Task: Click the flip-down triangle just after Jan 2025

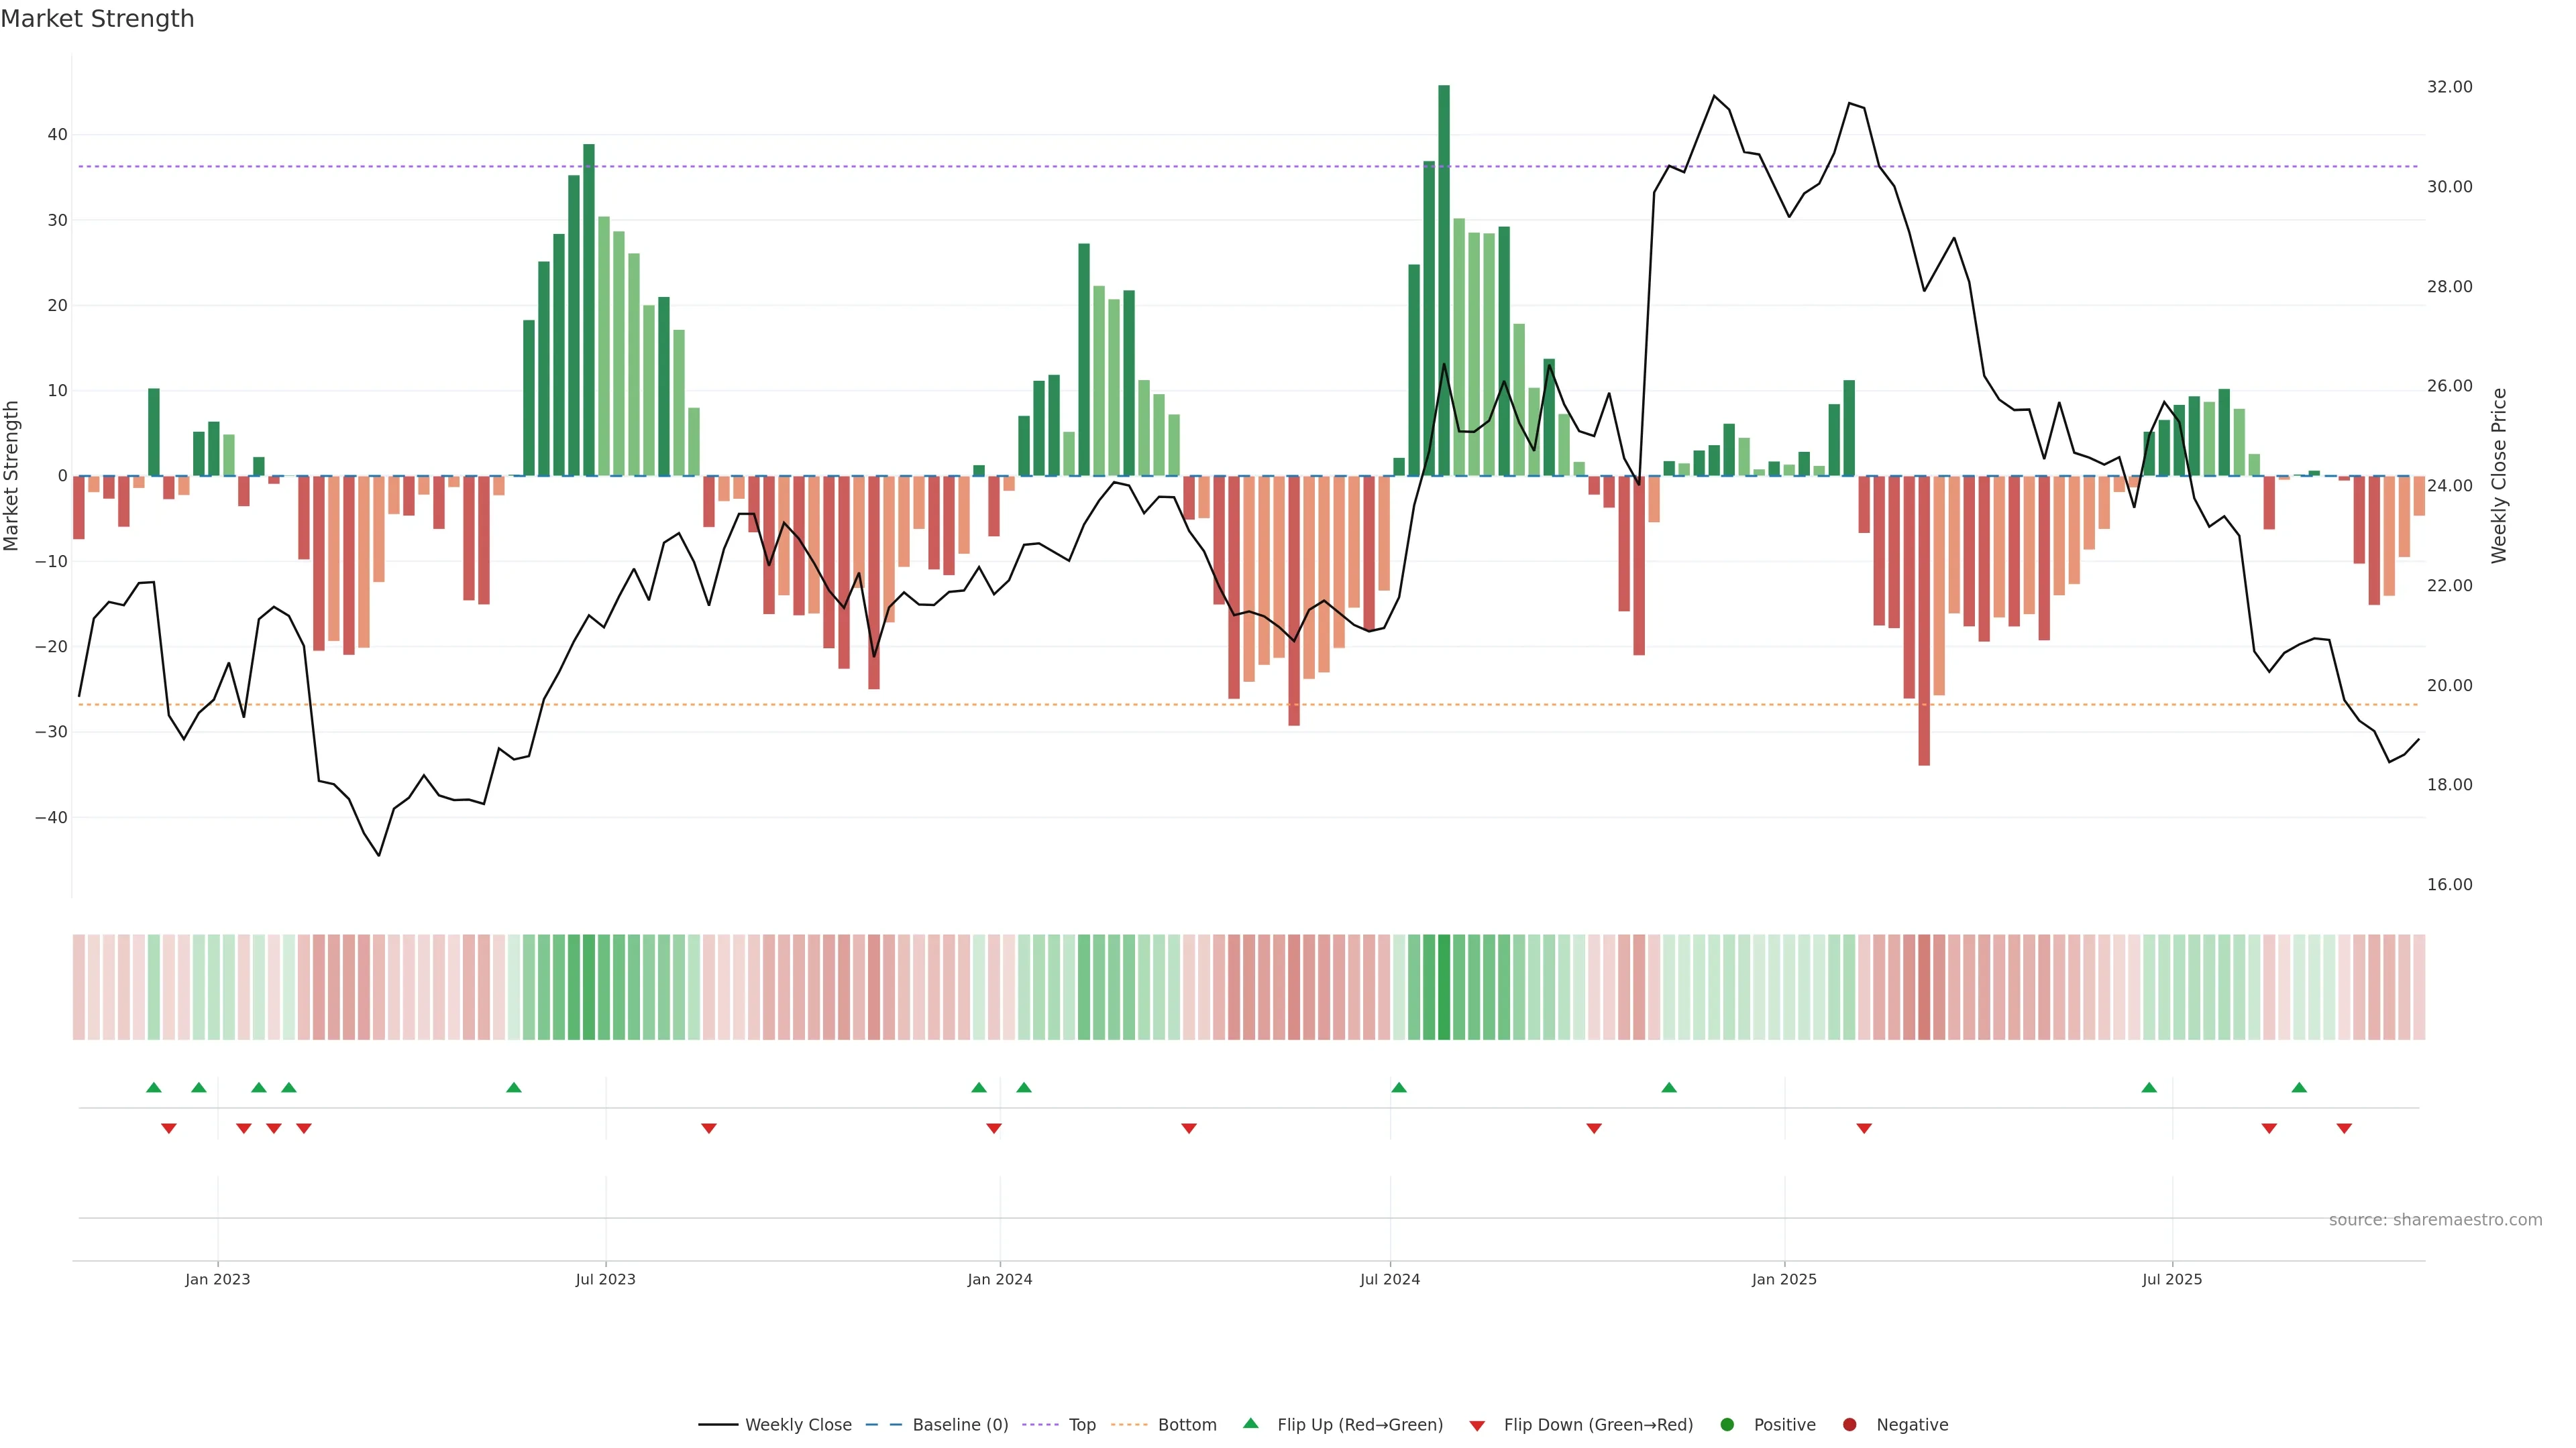Action: pyautogui.click(x=1864, y=1128)
